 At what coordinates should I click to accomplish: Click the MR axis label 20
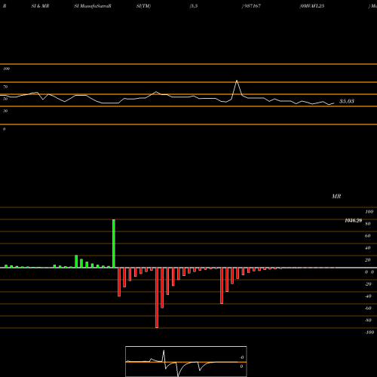368,260
